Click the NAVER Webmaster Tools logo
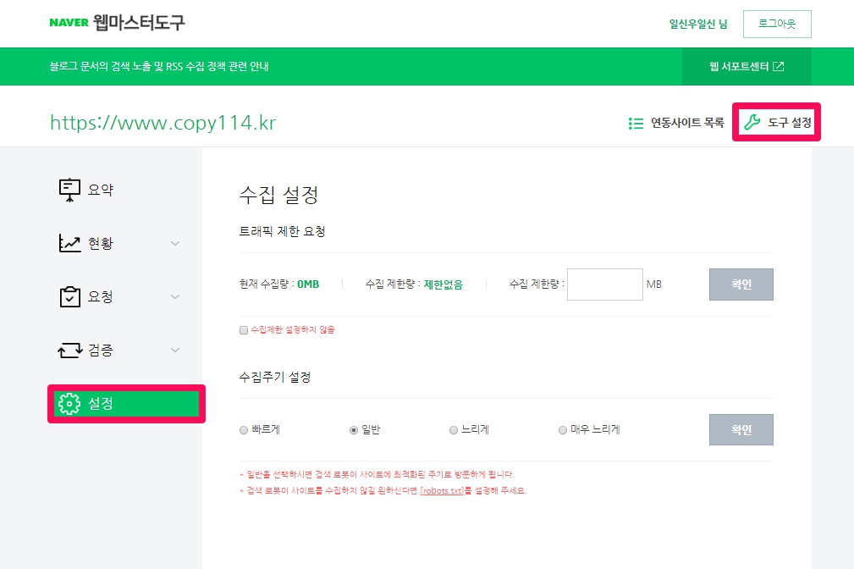Screen dimensions: 854x569 (x=117, y=23)
